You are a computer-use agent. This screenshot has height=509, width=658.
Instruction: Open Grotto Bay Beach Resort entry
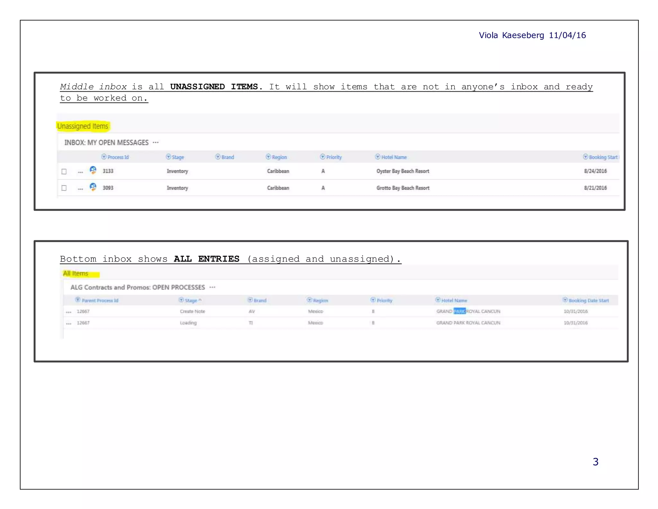[x=403, y=188]
